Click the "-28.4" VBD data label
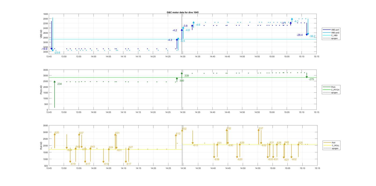Viewport: 376px width, 186px height. (x=299, y=35)
